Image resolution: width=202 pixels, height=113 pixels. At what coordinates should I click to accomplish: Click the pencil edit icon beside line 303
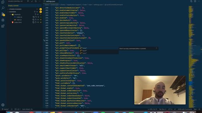44,40
